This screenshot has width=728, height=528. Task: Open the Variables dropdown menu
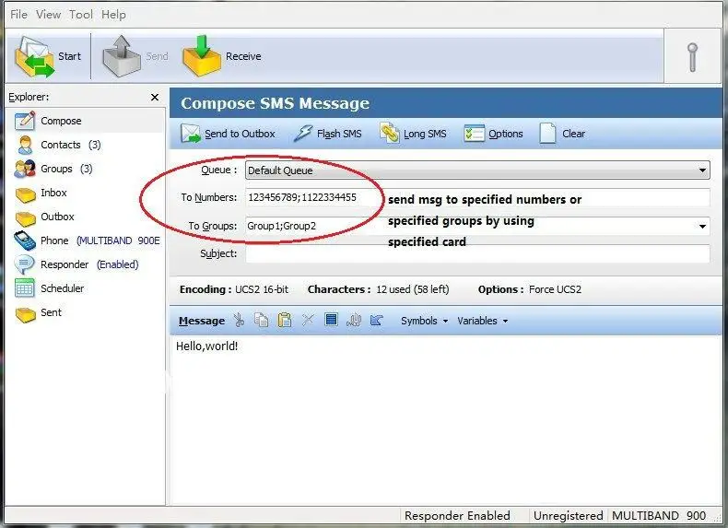tap(482, 321)
